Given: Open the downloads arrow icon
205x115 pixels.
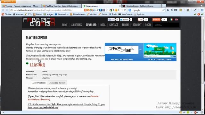Looking at the screenshot, I should [168, 10].
